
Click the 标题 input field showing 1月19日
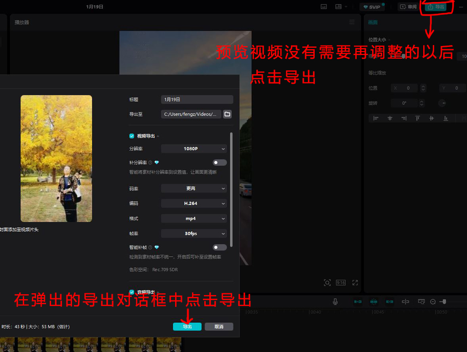[197, 99]
